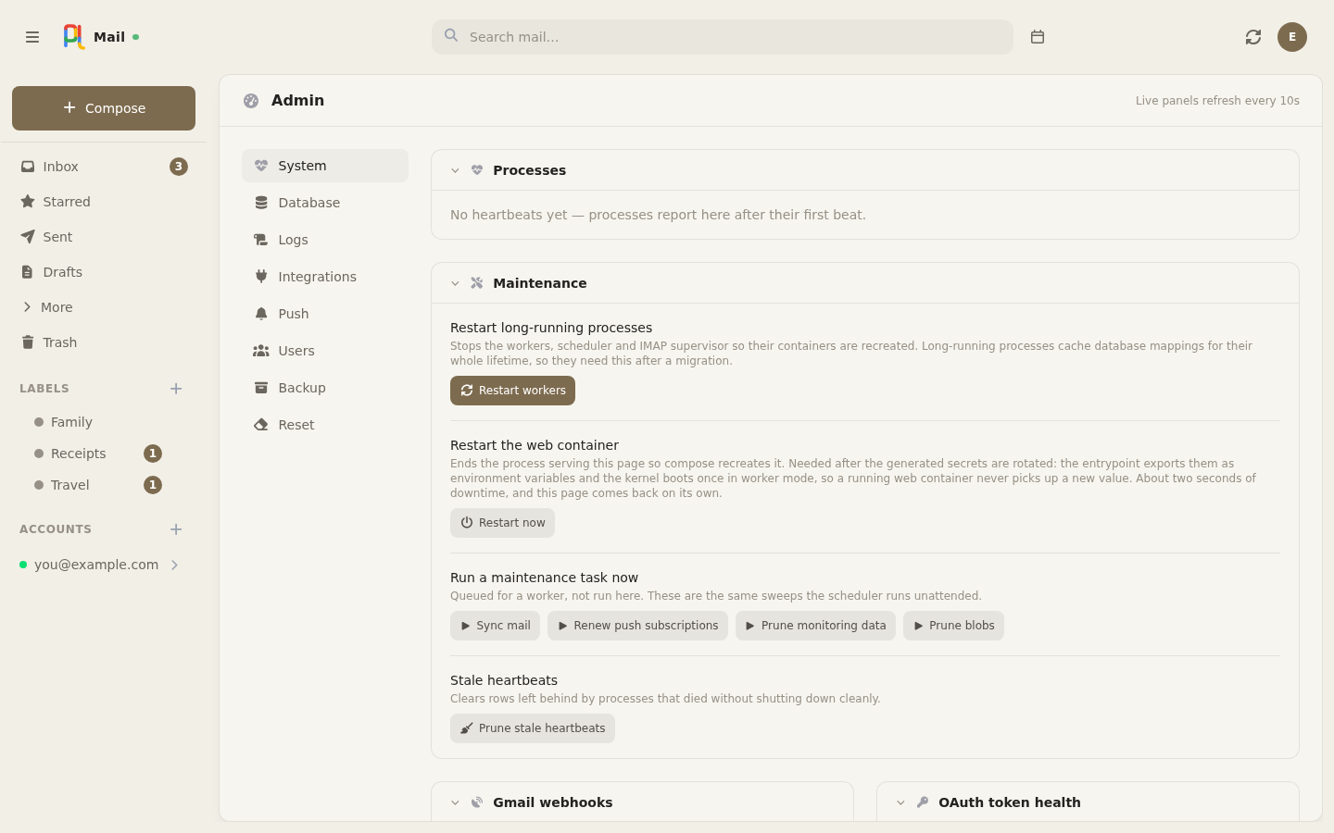Viewport: 1334px width, 833px height.
Task: Focus the Search mail field
Action: pos(723,37)
